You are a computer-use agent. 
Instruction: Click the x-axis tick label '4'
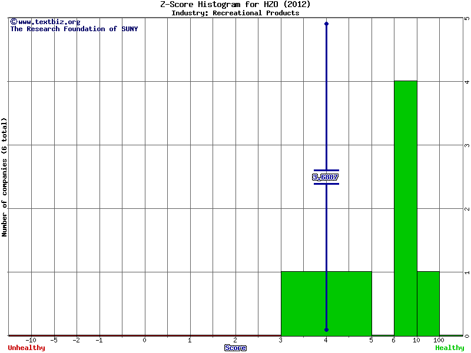point(326,341)
